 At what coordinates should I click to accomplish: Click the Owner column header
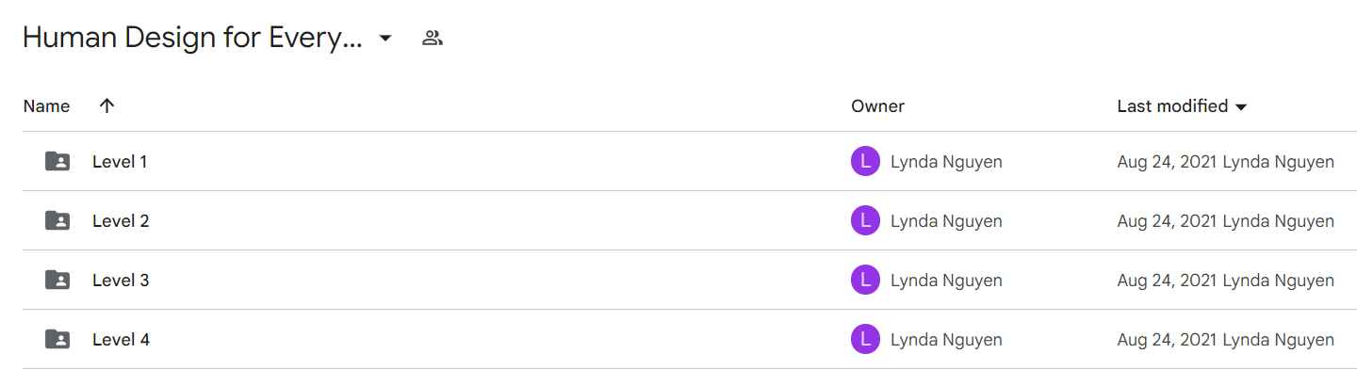click(x=877, y=106)
